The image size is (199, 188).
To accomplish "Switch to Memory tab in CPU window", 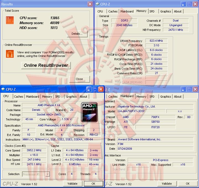I will pos(47,97).
